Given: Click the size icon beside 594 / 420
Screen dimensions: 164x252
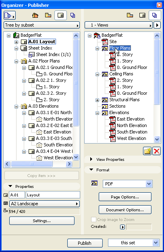Looking at the screenshot, I should coord(6,210).
